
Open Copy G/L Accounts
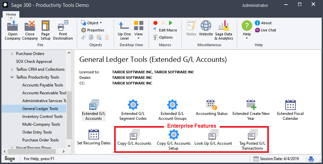(134, 137)
